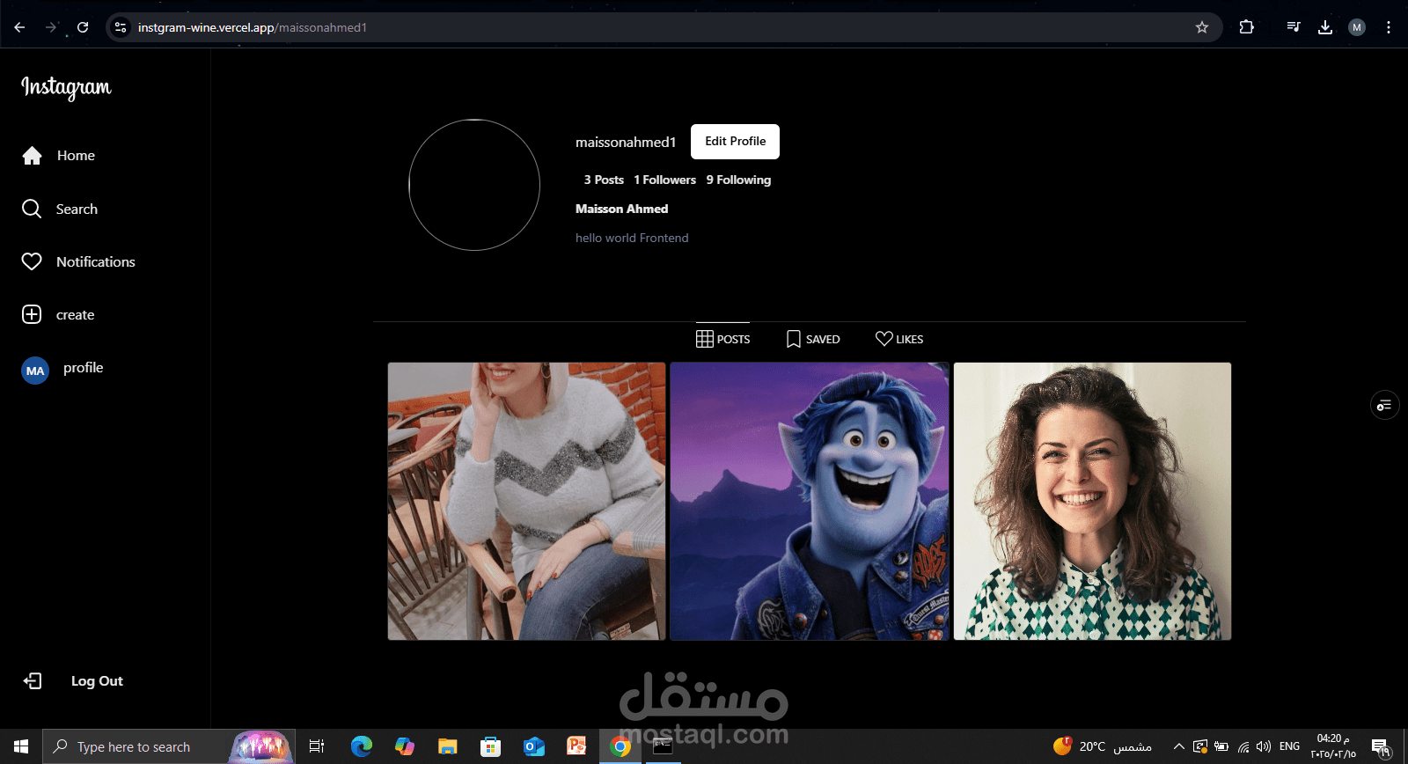Launch Microsoft Edge from the taskbar
1408x764 pixels.
click(x=362, y=746)
